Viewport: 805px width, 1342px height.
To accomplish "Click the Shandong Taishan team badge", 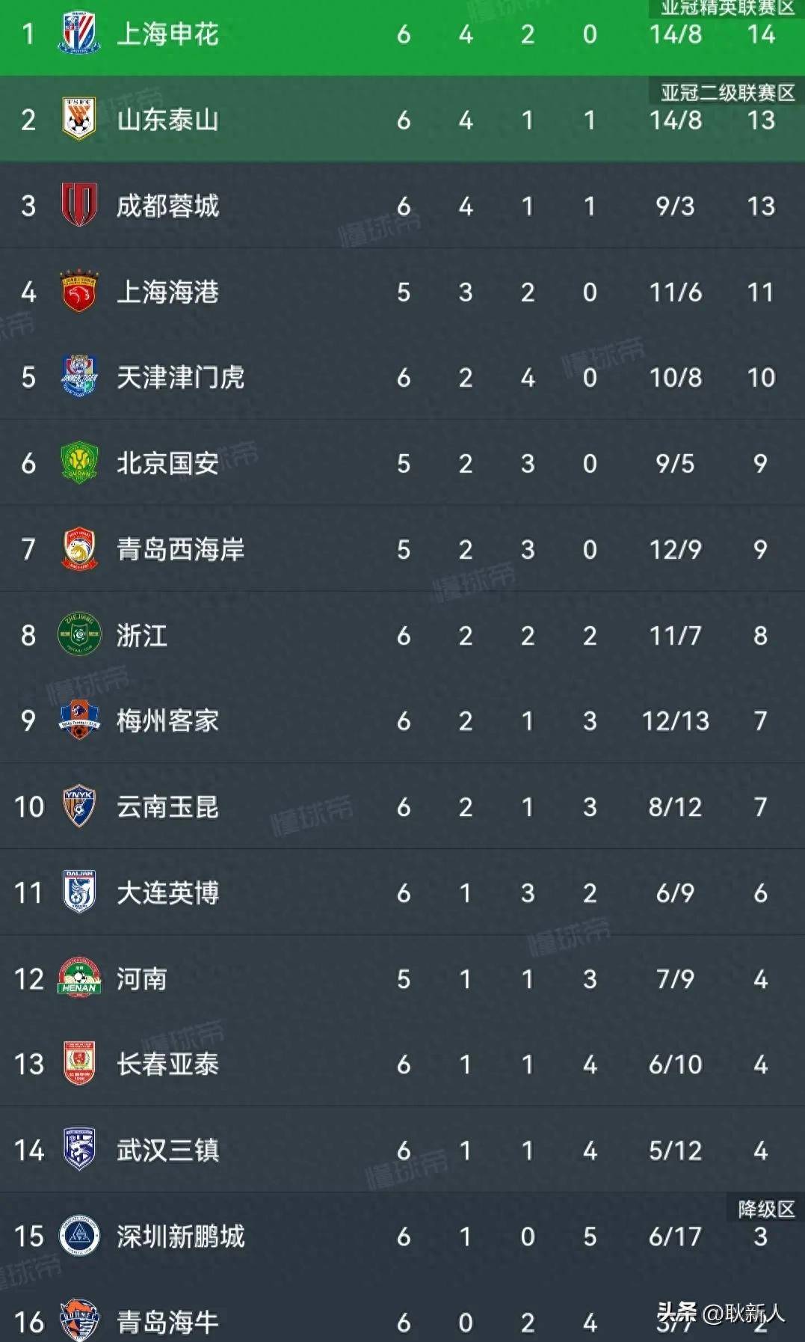I will pos(79,120).
